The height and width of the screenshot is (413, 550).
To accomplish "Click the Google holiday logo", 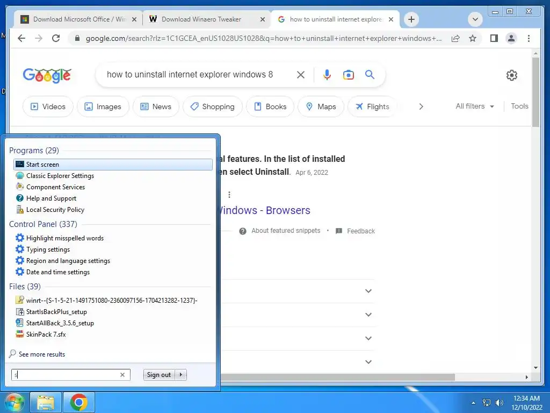I will [x=47, y=75].
